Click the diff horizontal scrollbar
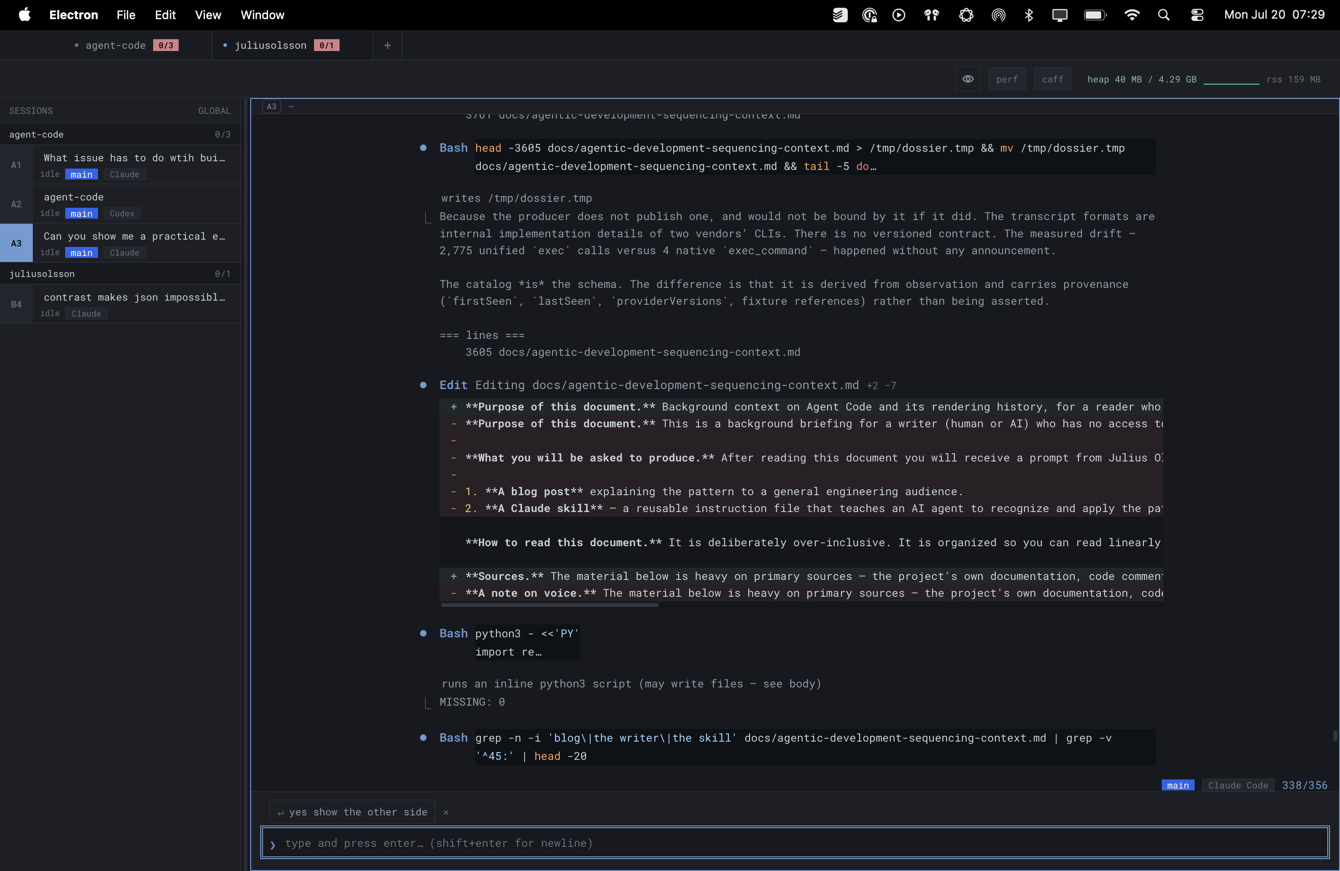Viewport: 1340px width, 871px height. (x=550, y=605)
